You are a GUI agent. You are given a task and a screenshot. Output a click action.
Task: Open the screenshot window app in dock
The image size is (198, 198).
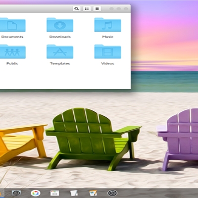pyautogui.click(x=55, y=193)
